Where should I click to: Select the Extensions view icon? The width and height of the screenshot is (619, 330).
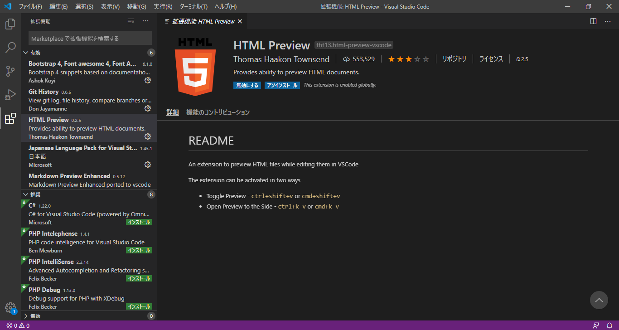pyautogui.click(x=10, y=118)
